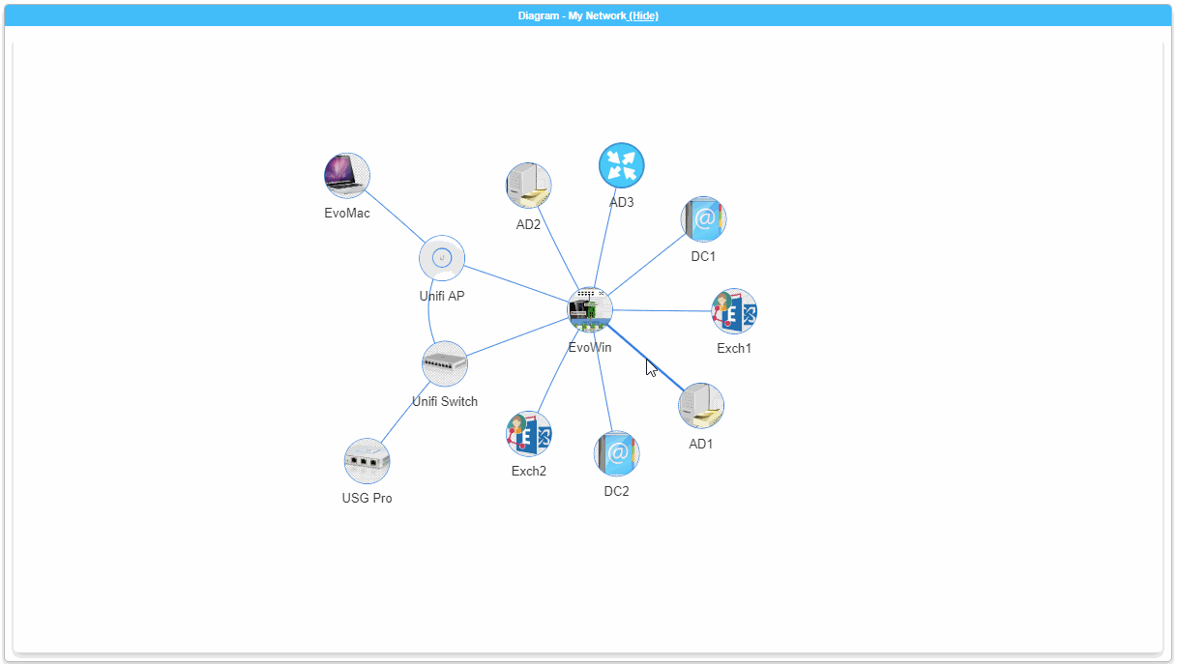
Task: Click the Unifi Switch device icon
Action: click(x=444, y=363)
